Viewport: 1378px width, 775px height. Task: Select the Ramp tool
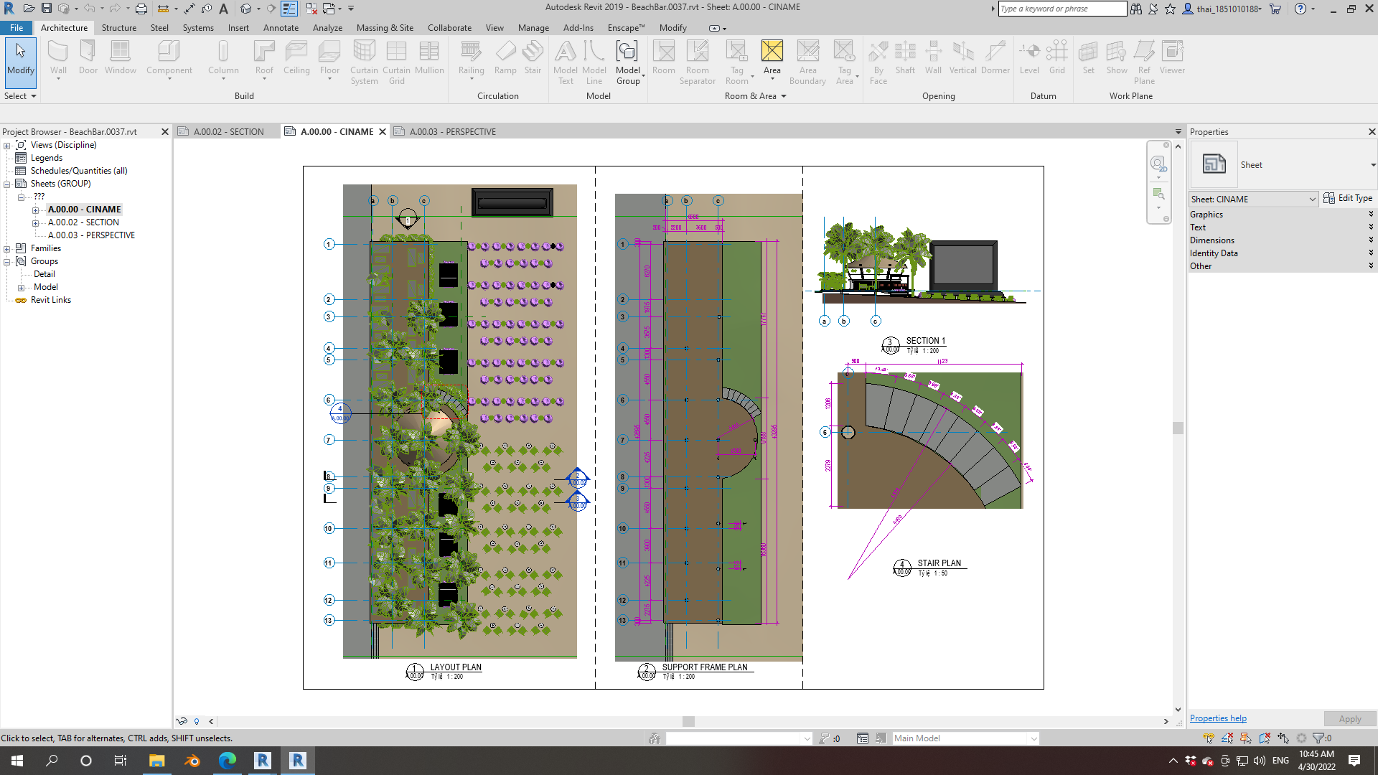coord(505,57)
